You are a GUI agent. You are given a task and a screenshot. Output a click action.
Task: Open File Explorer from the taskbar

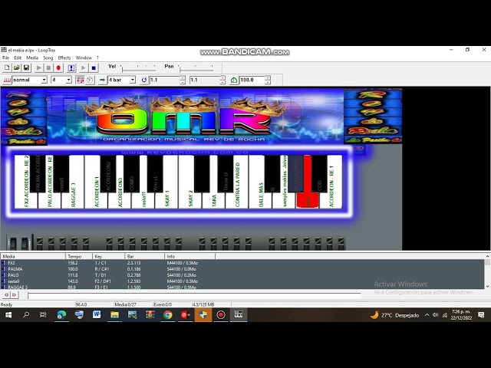coord(114,315)
